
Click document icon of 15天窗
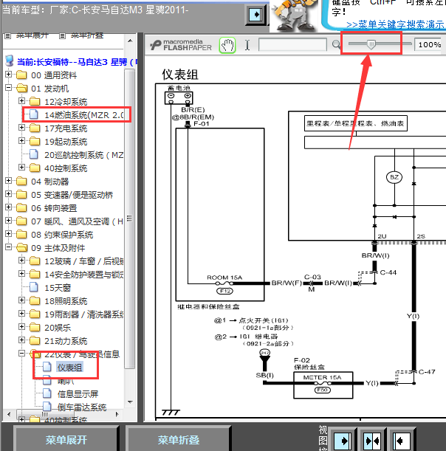tap(34, 287)
